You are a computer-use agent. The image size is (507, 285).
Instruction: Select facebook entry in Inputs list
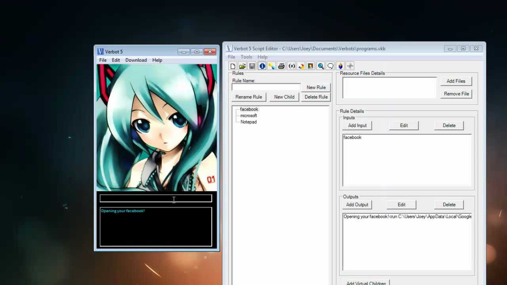352,137
